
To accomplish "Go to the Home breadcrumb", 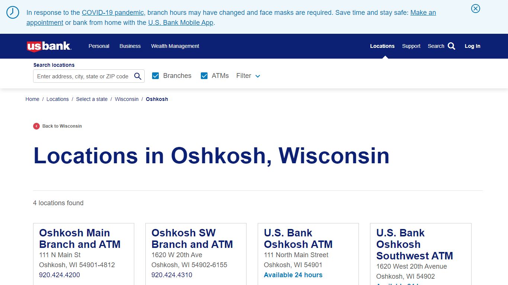I will (32, 99).
